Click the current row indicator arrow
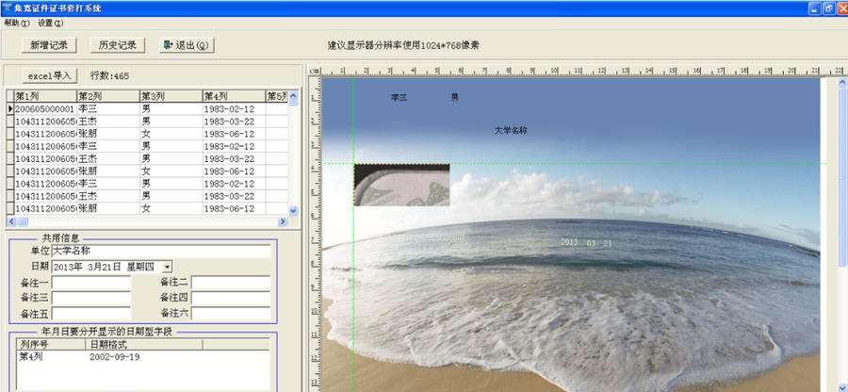Screen dimensions: 848x392 pos(10,109)
